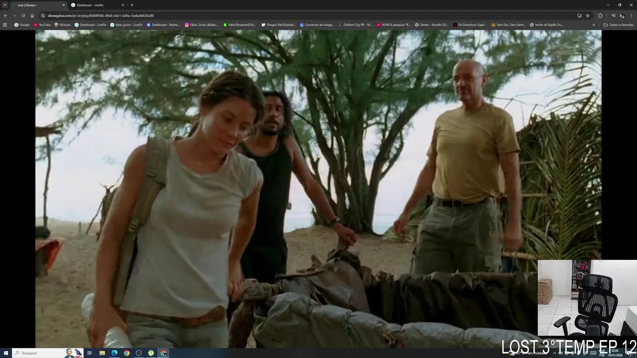Viewport: 637px width, 358px height.
Task: Open the Gotham City RP bookmark
Action: (x=355, y=24)
